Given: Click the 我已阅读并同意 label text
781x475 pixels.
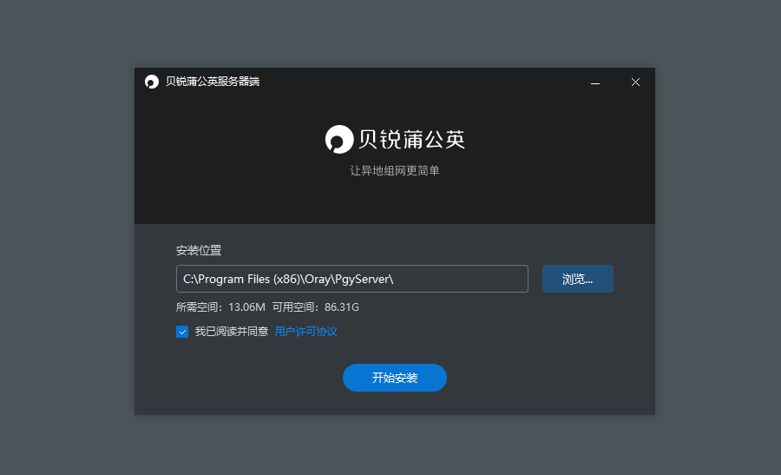Looking at the screenshot, I should pyautogui.click(x=232, y=332).
